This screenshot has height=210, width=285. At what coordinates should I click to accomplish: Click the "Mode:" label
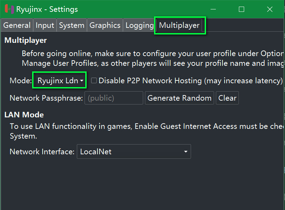[x=21, y=80]
